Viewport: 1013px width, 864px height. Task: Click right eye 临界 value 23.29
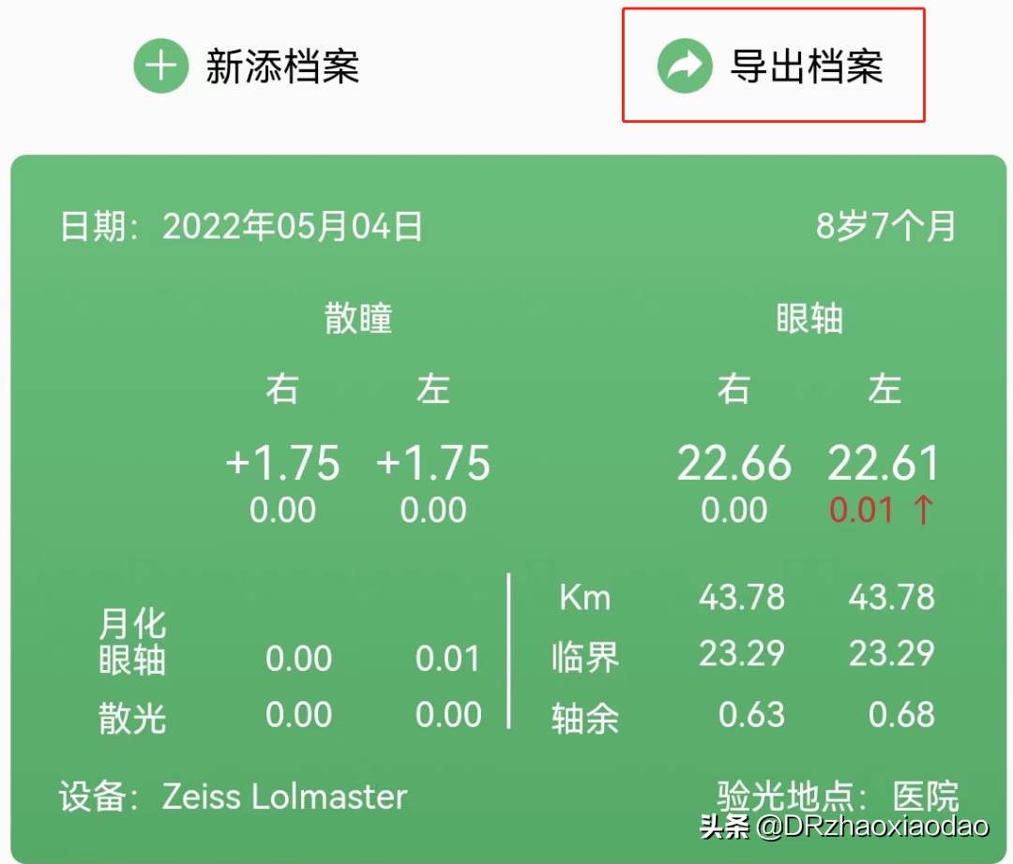pyautogui.click(x=742, y=654)
